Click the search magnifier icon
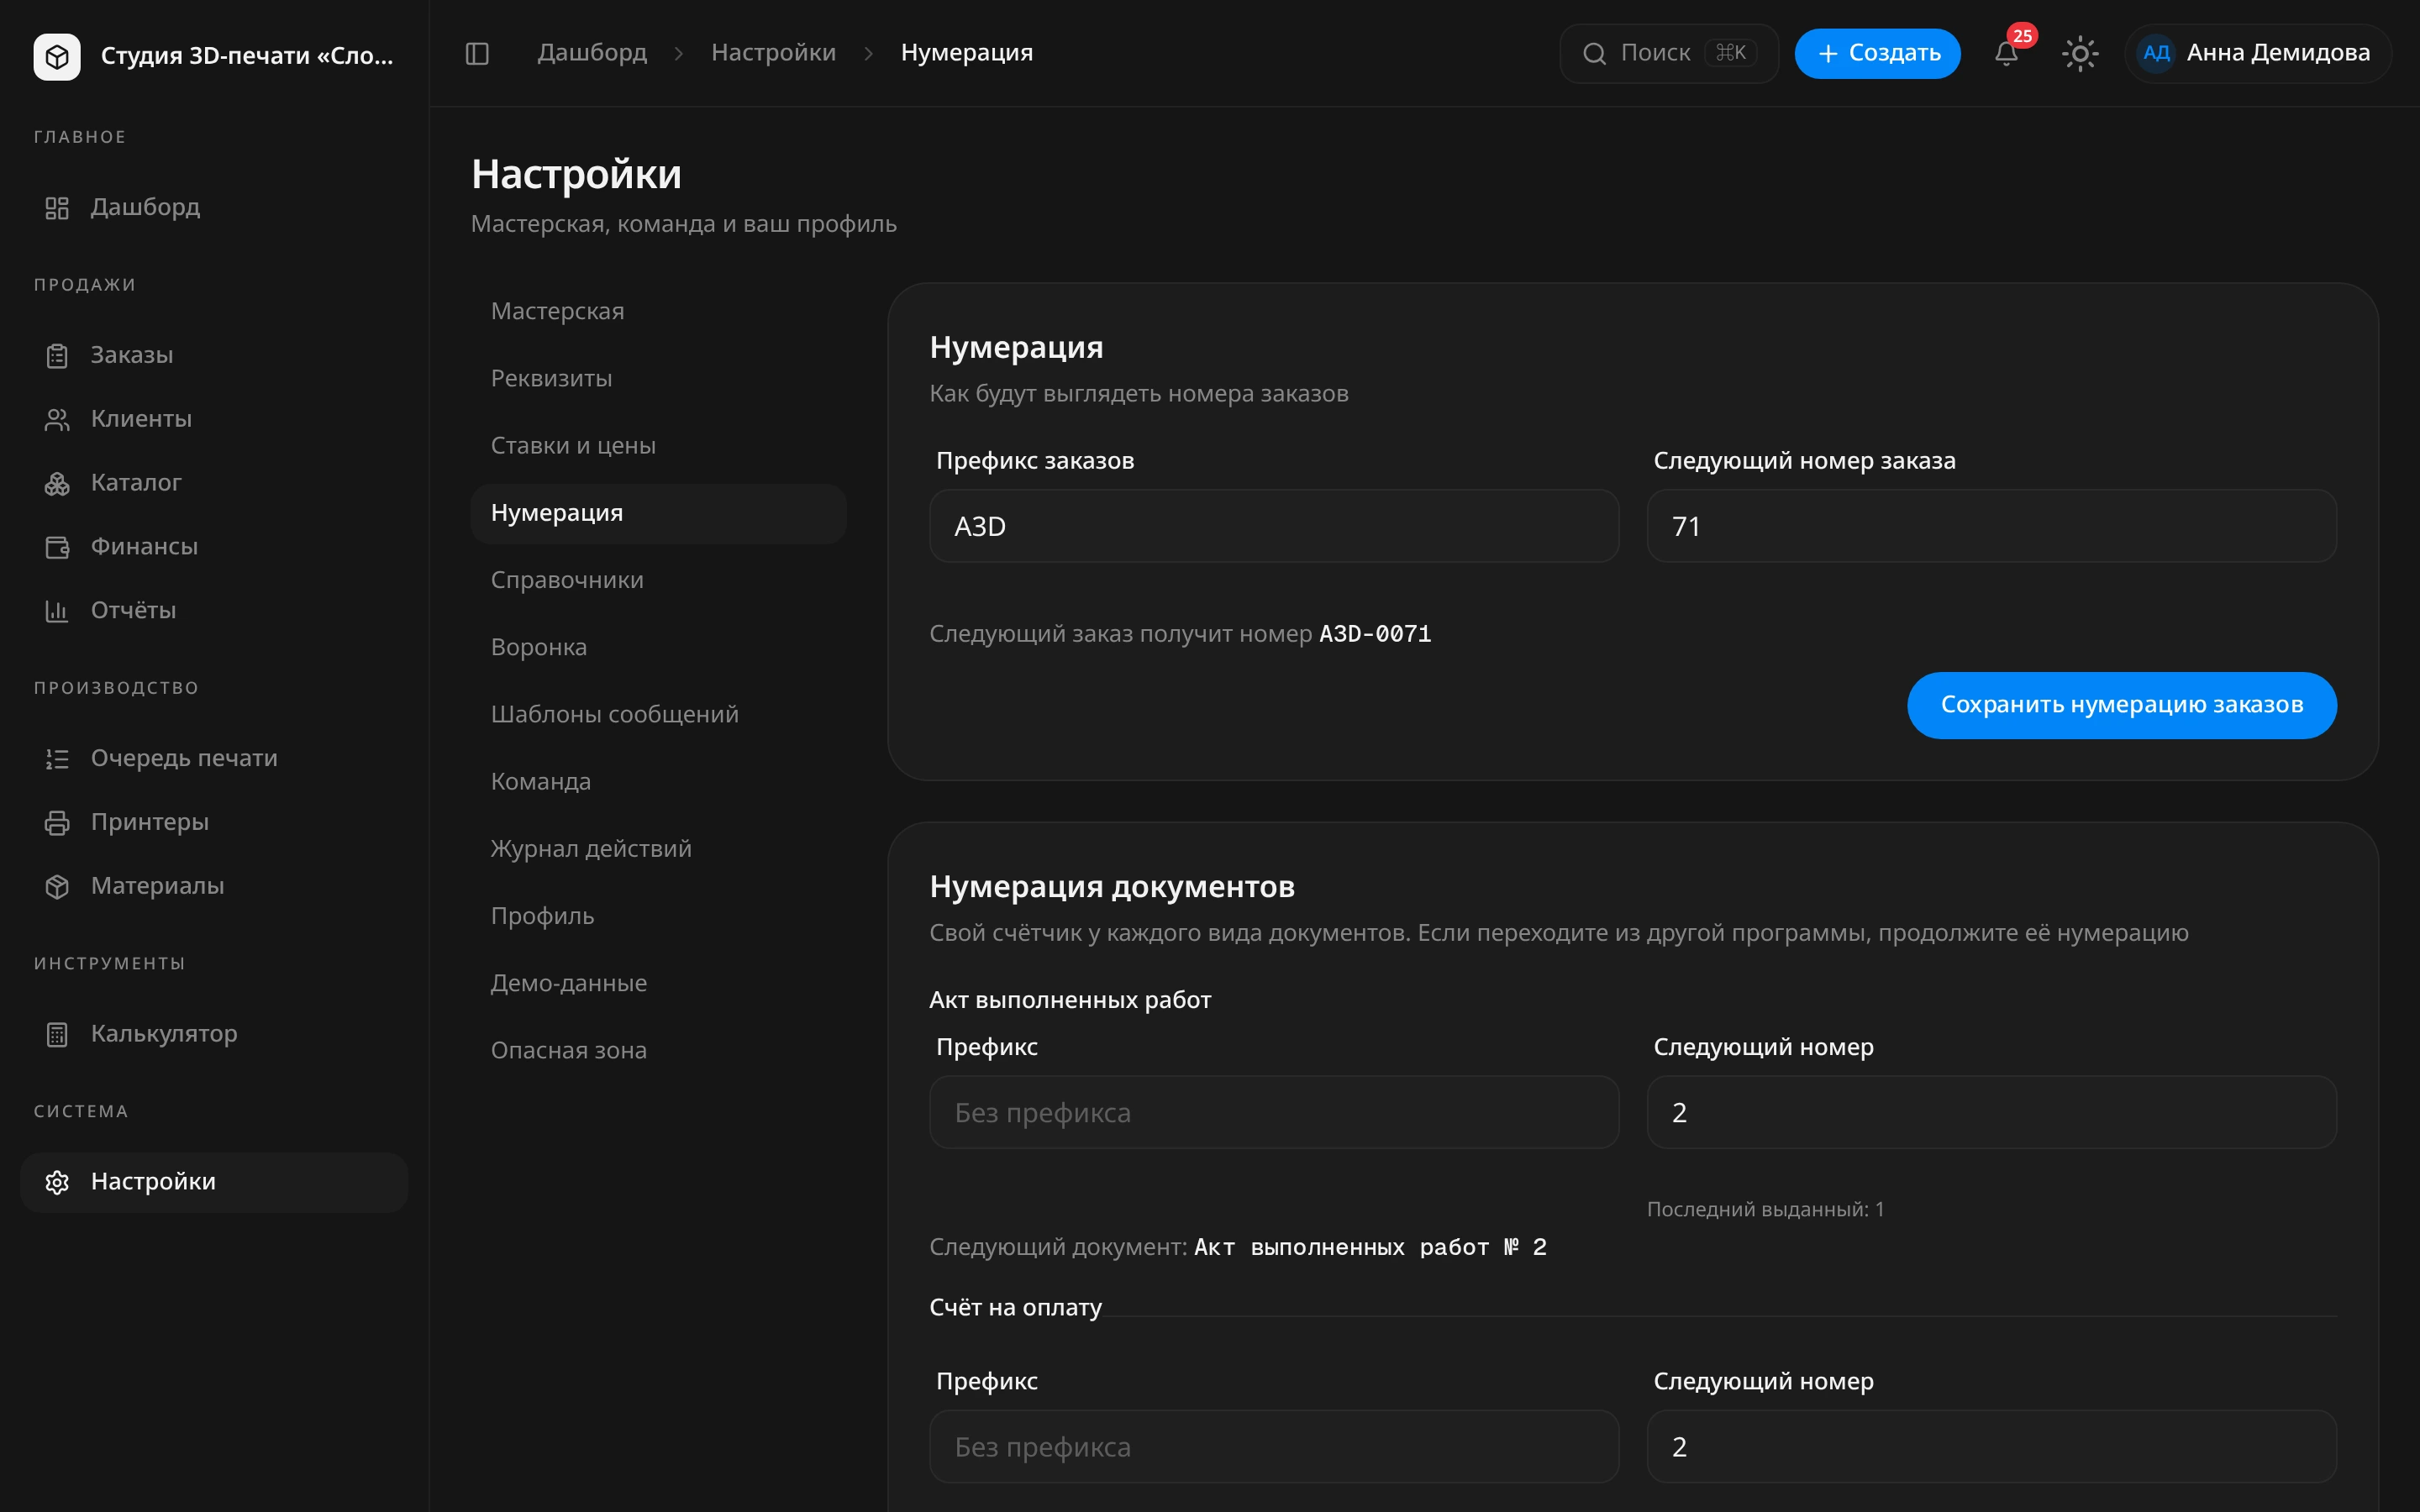 pos(1594,53)
